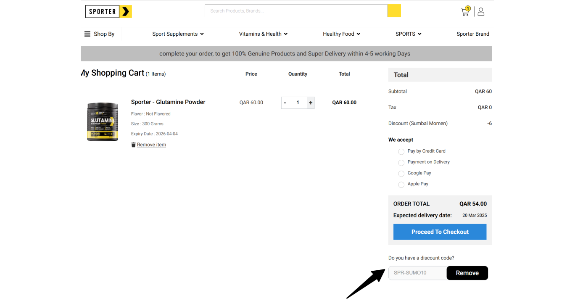Click the Subtotal QAR 60 value
Image resolution: width=575 pixels, height=306 pixels.
[x=483, y=92]
